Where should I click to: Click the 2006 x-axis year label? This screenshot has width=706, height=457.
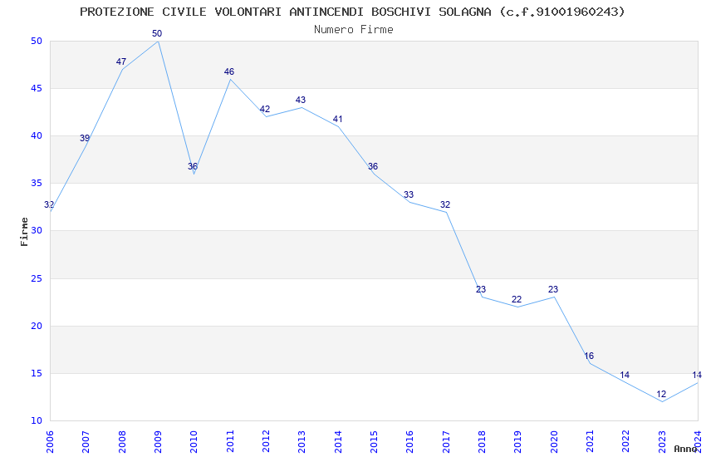[x=50, y=442]
